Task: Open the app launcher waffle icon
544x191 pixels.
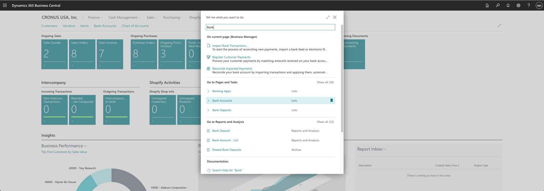Action: click(x=5, y=5)
